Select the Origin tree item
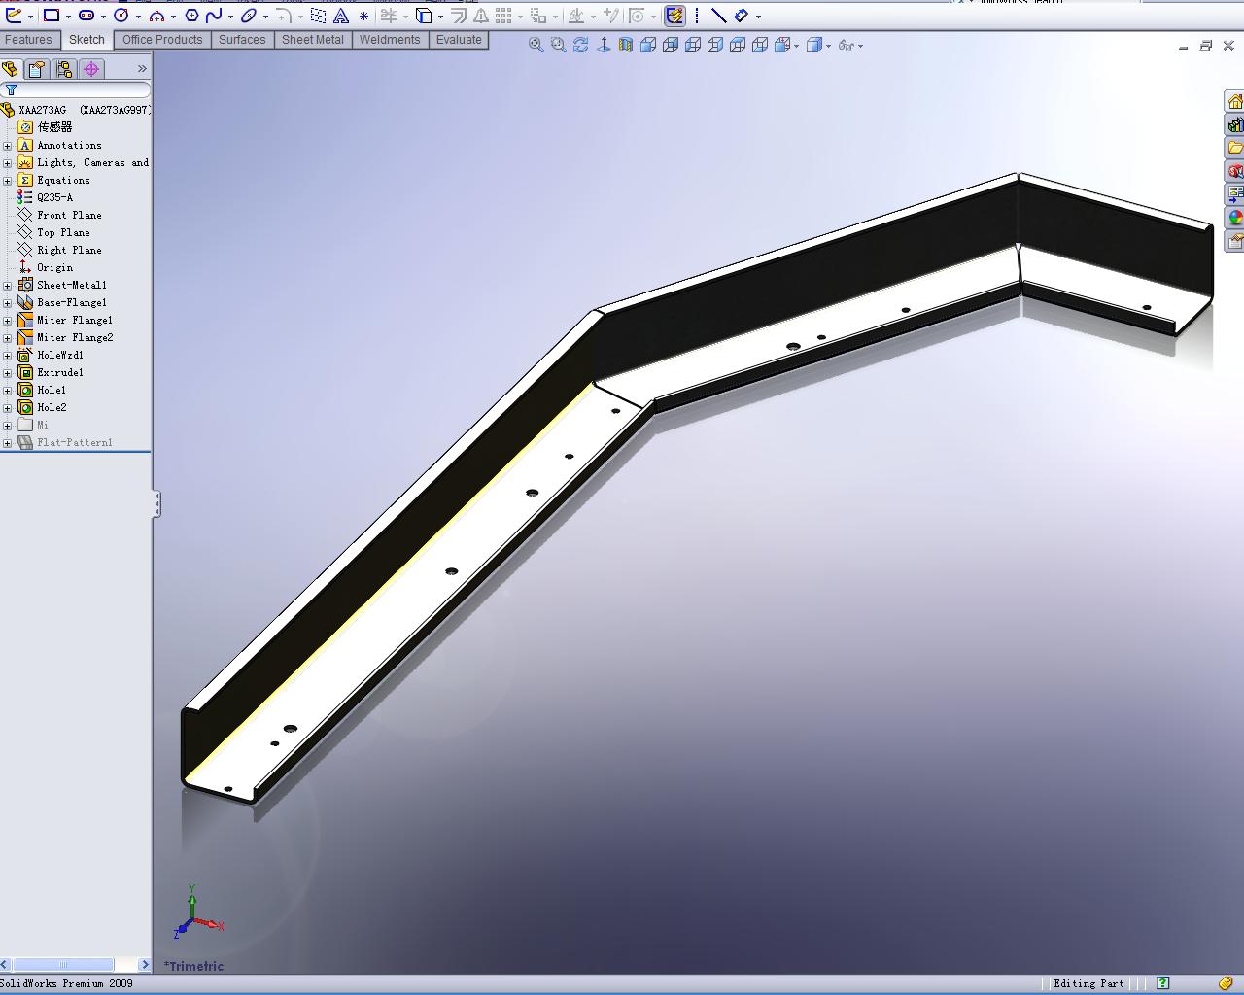Image resolution: width=1244 pixels, height=995 pixels. click(46, 268)
